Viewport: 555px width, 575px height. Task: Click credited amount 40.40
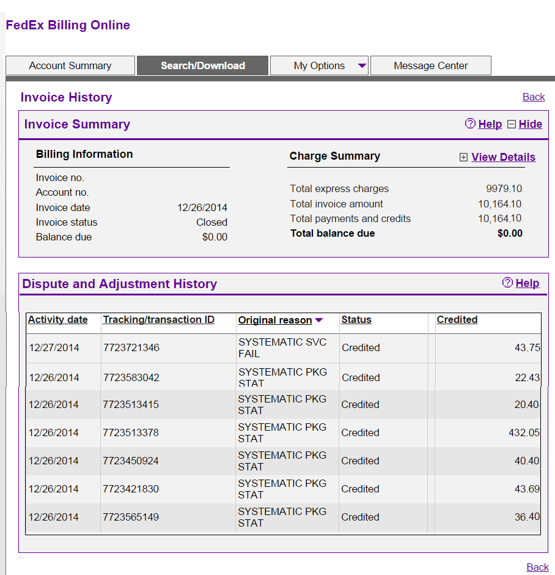[527, 461]
